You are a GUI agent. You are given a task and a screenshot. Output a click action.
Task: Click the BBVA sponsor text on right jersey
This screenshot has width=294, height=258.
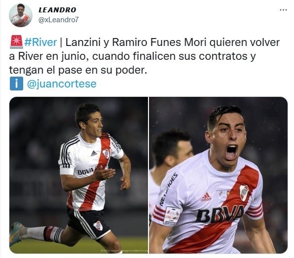pos(220,214)
